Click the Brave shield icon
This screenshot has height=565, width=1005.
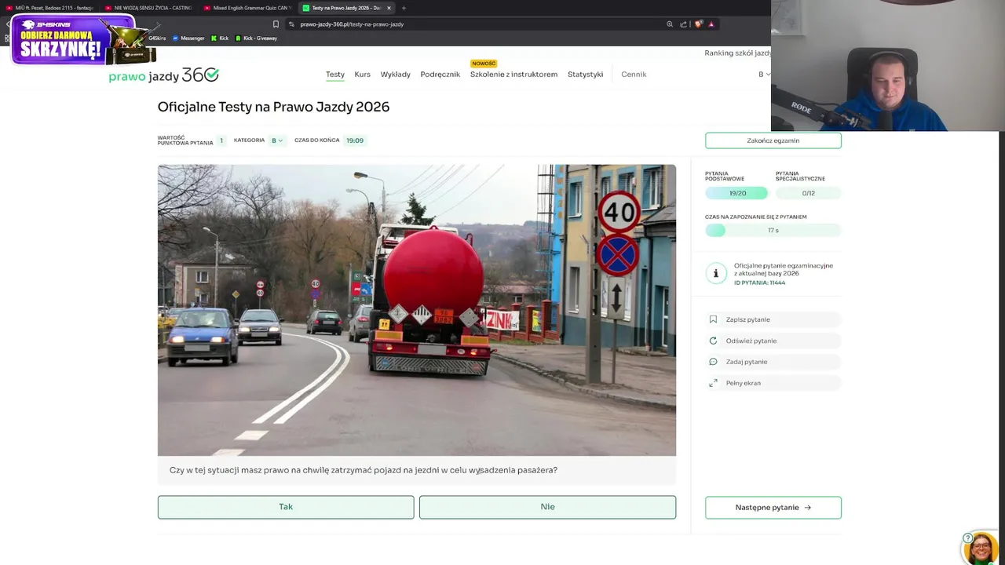pos(698,24)
